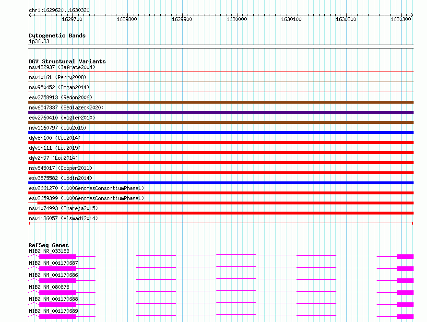Open transcript MIB2|NM_001170687 label
This screenshot has height=322, width=427.
[x=53, y=263]
